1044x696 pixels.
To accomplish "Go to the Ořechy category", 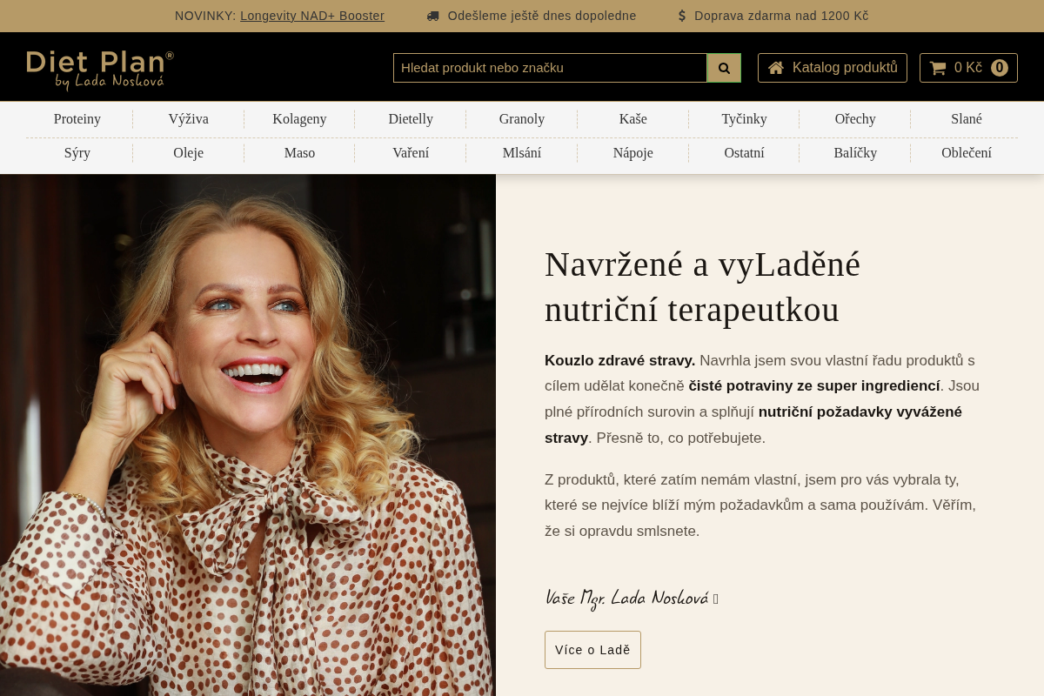I will pyautogui.click(x=855, y=119).
